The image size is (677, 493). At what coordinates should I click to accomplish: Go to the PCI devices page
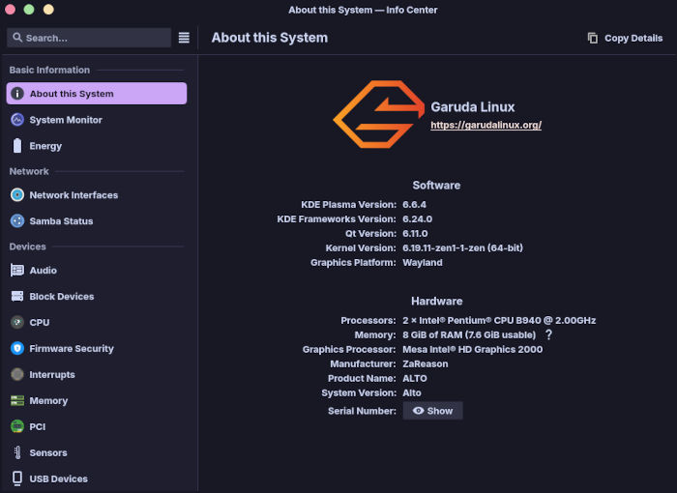click(x=37, y=427)
